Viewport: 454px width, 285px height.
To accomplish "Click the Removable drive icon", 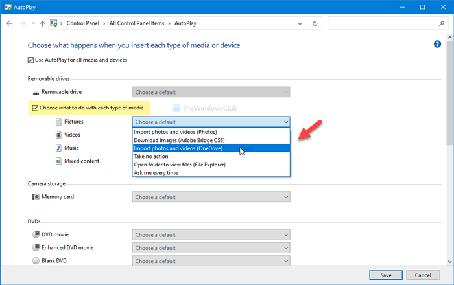I will [x=36, y=93].
